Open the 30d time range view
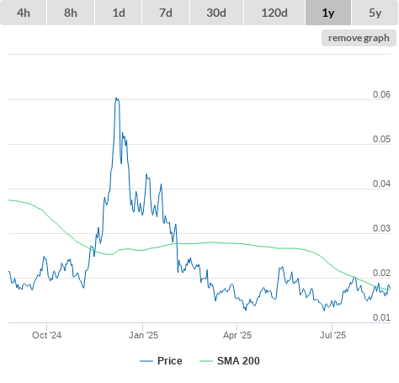399x383 pixels. tap(216, 13)
